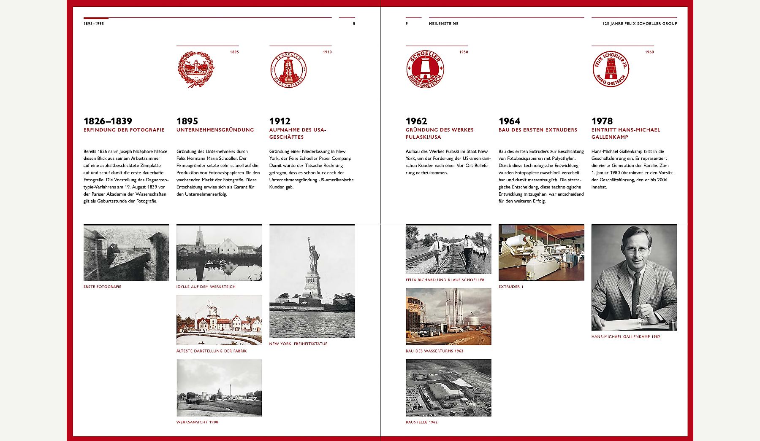Click the caption Extruder 1
The height and width of the screenshot is (441, 760).
click(x=511, y=287)
